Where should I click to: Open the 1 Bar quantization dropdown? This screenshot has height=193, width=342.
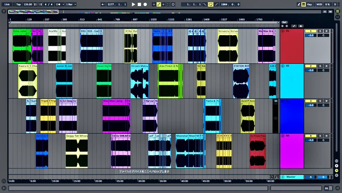pyautogui.click(x=71, y=5)
